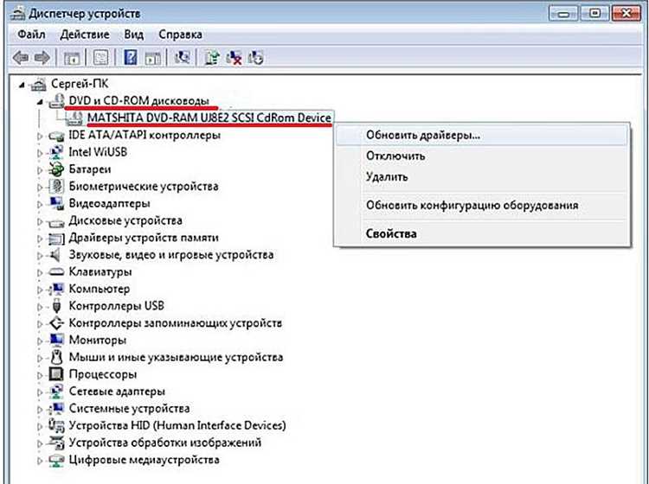Click the Help question-mark toolbar icon

coord(131,57)
